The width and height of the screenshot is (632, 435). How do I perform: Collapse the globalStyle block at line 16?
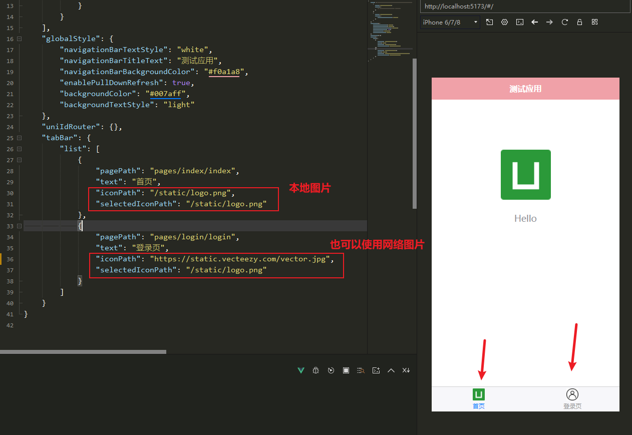click(x=19, y=39)
